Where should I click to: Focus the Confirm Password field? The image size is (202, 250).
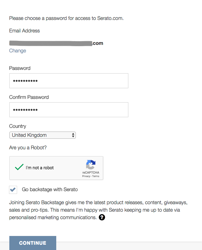pos(69,110)
